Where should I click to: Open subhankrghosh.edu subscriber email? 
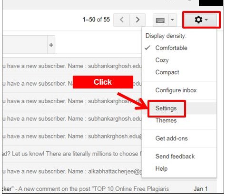[72, 136]
